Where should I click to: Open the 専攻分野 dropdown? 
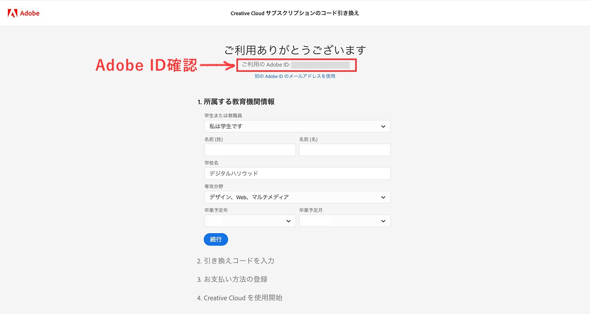[297, 197]
